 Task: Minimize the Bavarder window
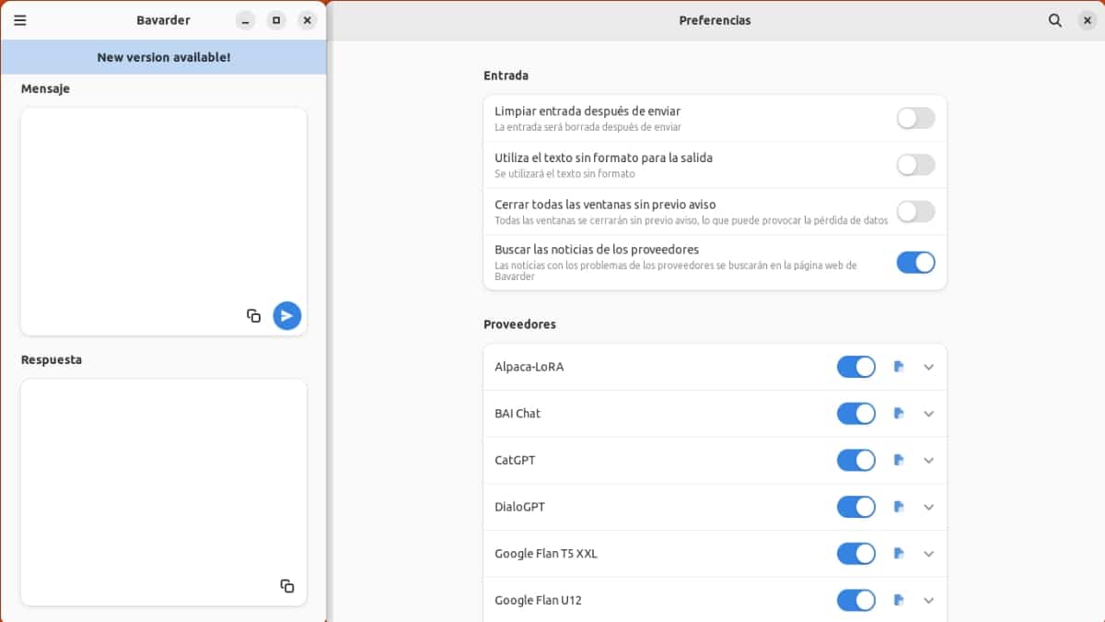click(245, 20)
